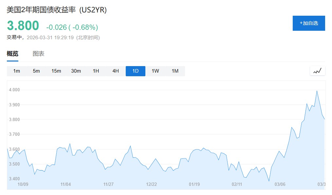
Task: Choose the 4H timeframe
Action: [x=116, y=71]
